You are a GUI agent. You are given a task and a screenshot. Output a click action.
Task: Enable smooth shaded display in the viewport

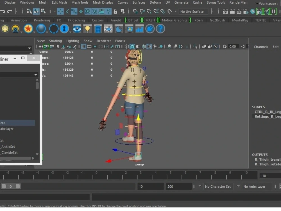[132, 46]
